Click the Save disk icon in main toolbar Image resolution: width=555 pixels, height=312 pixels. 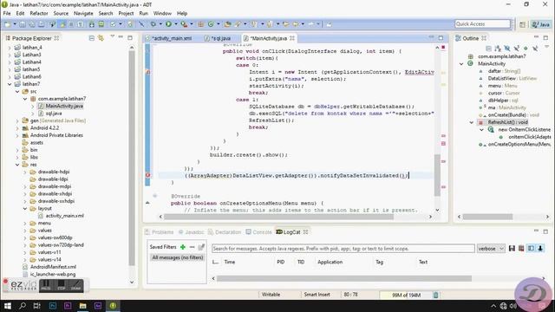23,24
